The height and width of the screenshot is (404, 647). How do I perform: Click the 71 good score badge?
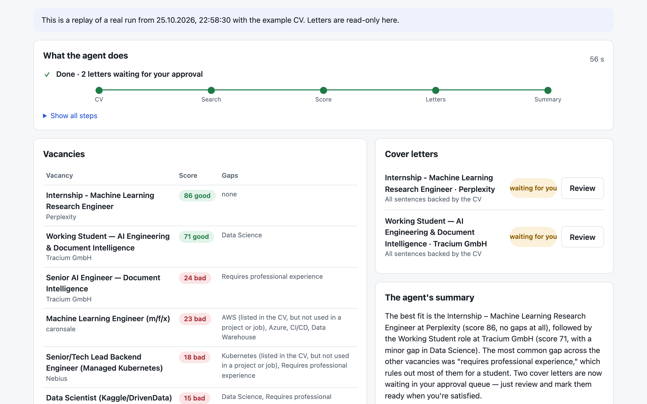(196, 237)
